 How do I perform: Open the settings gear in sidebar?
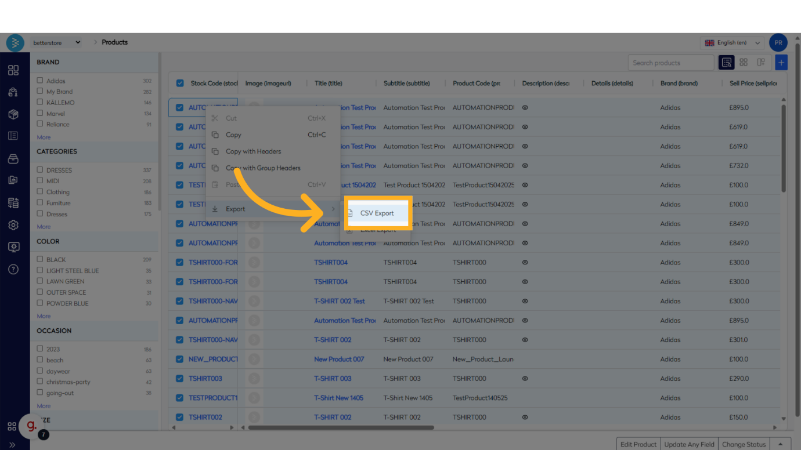(13, 225)
